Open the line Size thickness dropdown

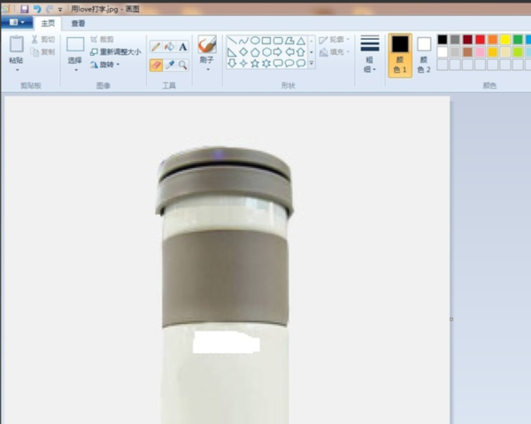[369, 54]
